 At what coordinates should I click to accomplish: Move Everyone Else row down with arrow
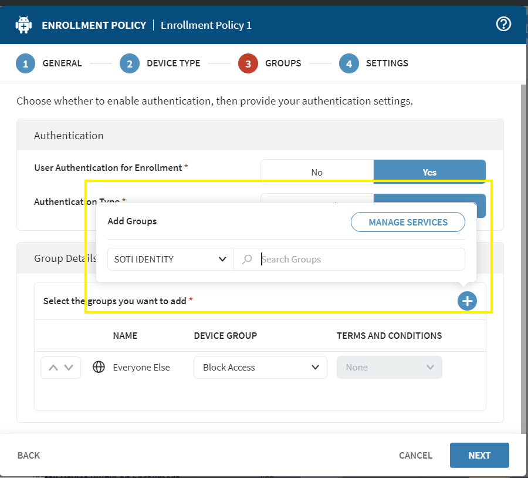point(69,368)
